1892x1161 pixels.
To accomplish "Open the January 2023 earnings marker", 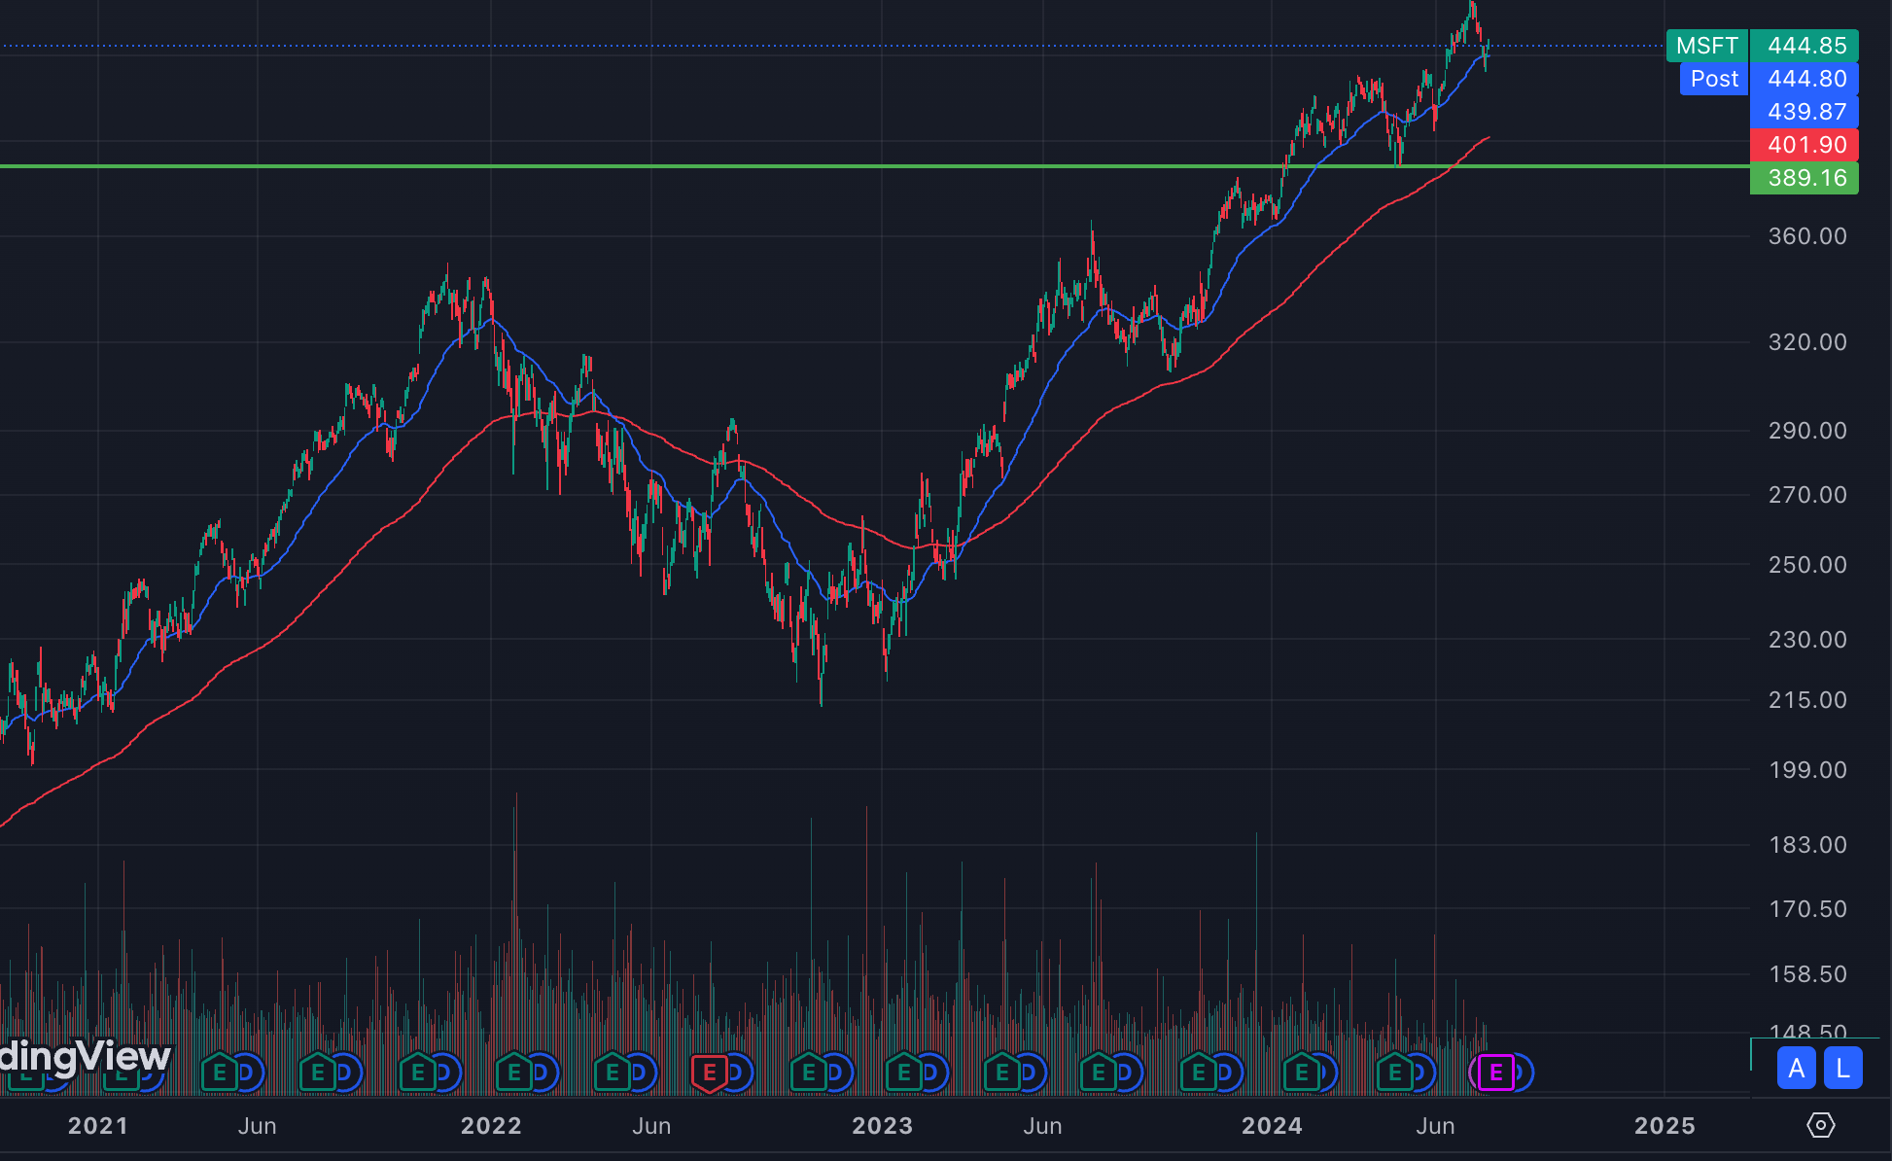I will (x=904, y=1073).
